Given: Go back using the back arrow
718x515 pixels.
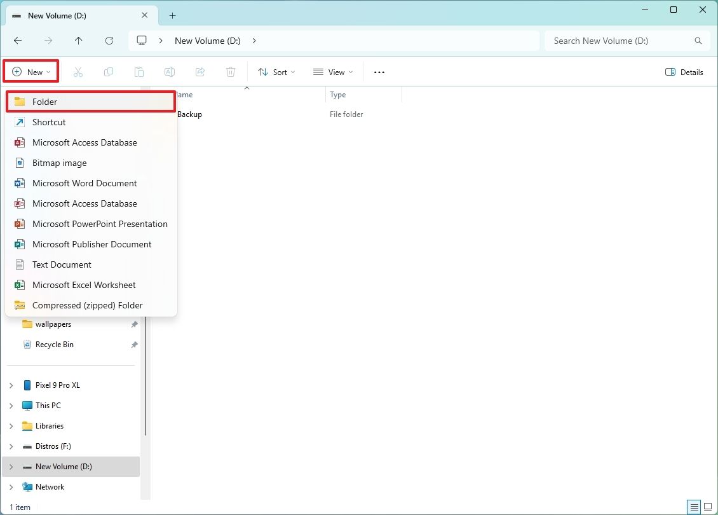Looking at the screenshot, I should [x=18, y=40].
